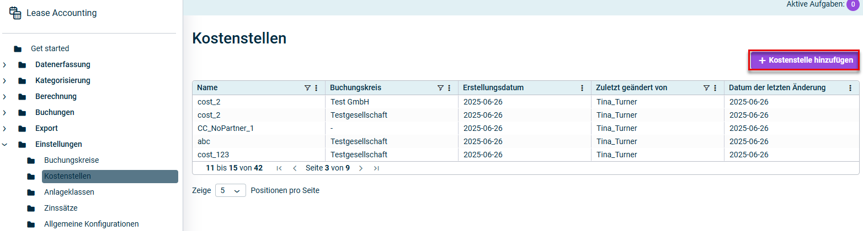Open Get started in the sidebar

(50, 49)
